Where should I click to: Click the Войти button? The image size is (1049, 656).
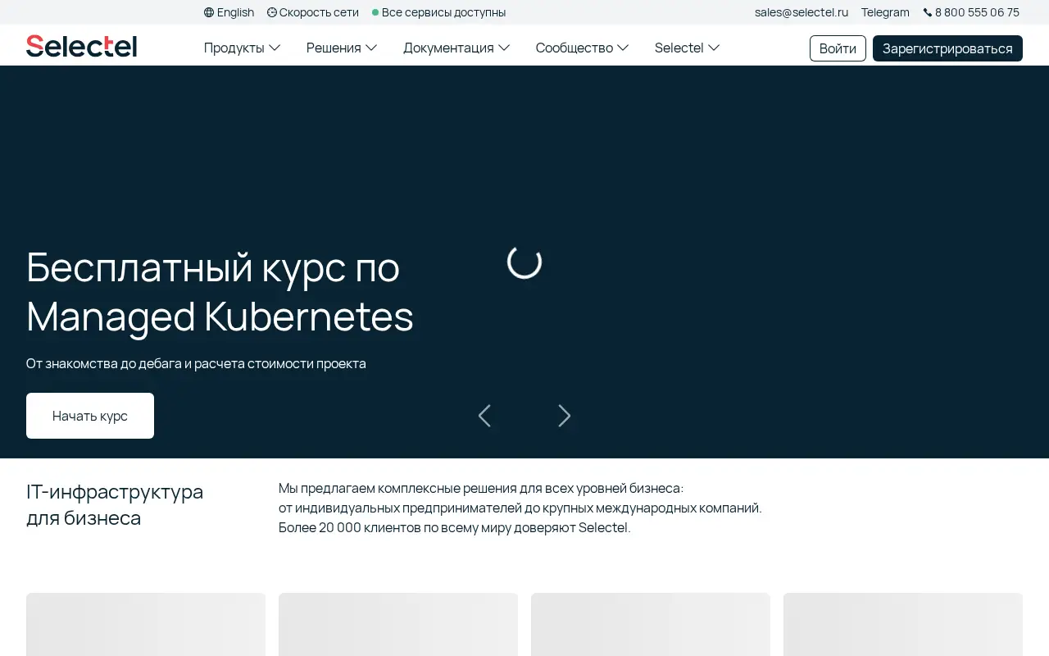[x=838, y=48]
